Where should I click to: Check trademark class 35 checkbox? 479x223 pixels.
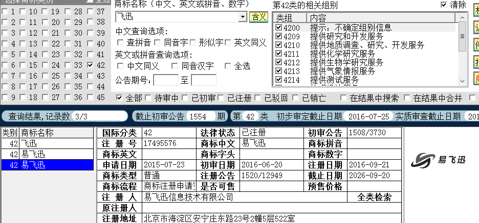[68, 87]
